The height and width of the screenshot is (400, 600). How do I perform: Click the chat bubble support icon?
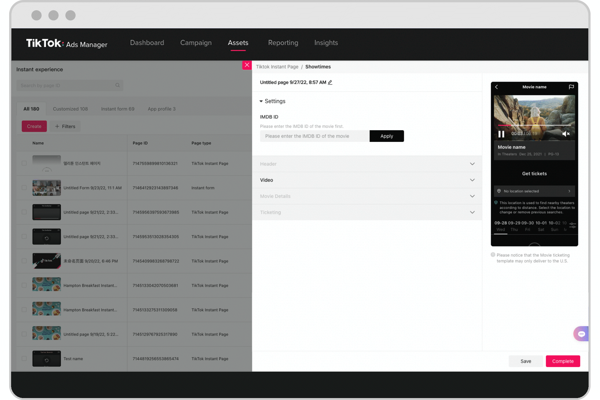tap(581, 334)
